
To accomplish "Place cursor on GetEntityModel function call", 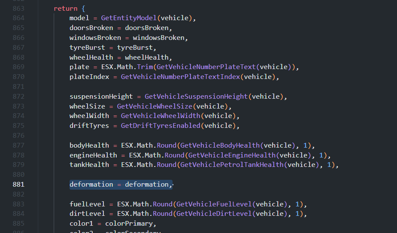I will (129, 18).
